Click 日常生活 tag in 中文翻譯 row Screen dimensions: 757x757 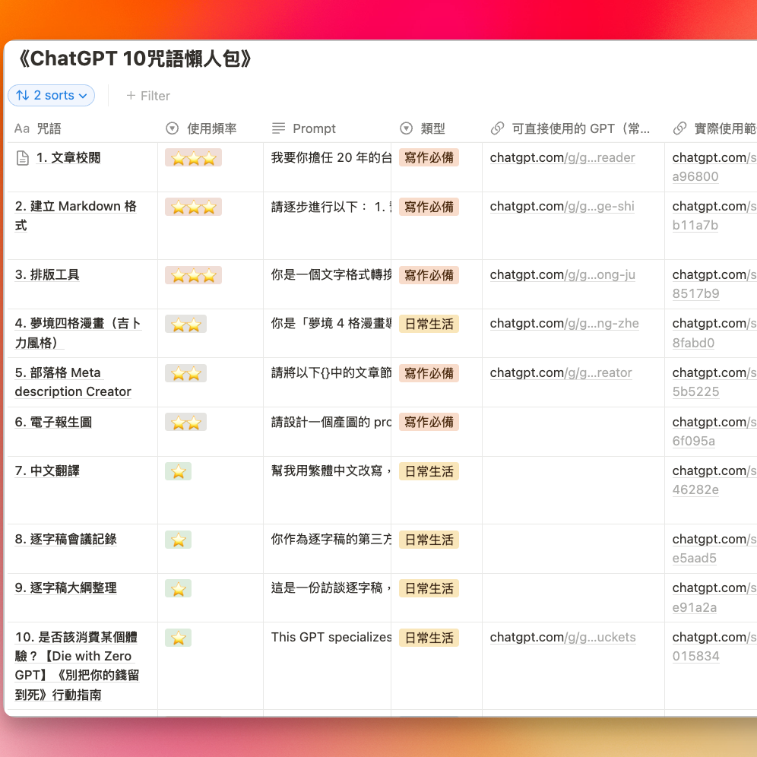(x=429, y=471)
